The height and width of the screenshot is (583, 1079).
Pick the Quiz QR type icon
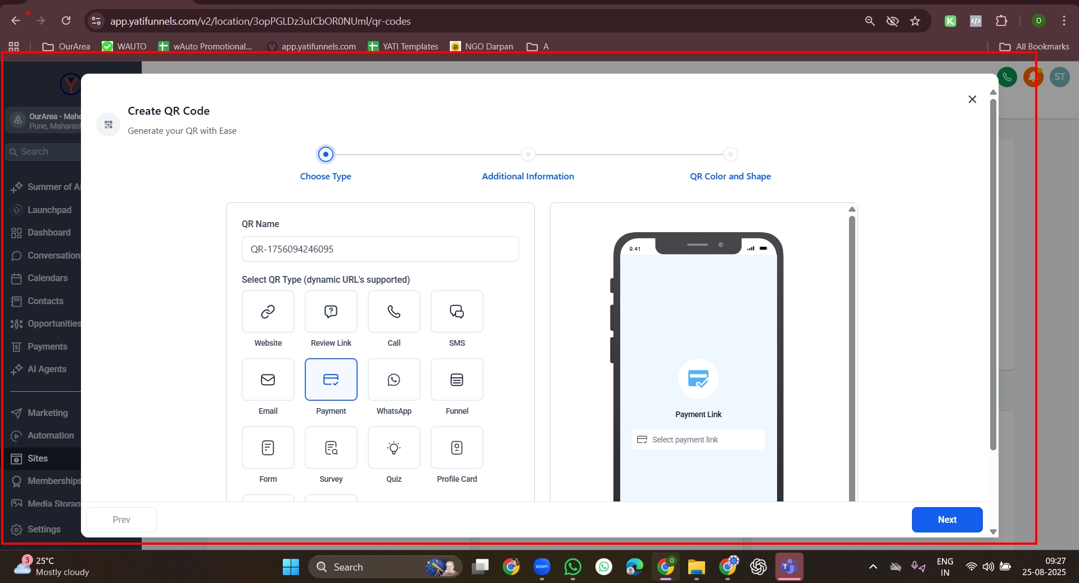point(394,448)
